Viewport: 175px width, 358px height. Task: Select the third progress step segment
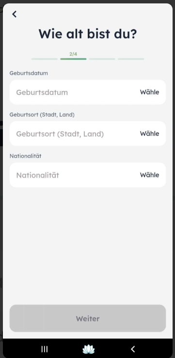[102, 59]
